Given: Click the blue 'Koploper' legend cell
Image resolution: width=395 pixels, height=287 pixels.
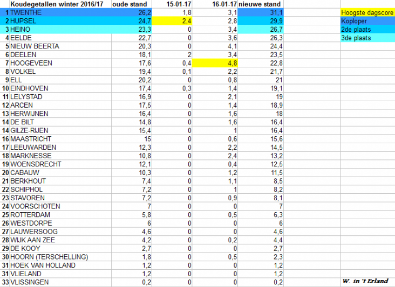Looking at the screenshot, I should pos(367,21).
